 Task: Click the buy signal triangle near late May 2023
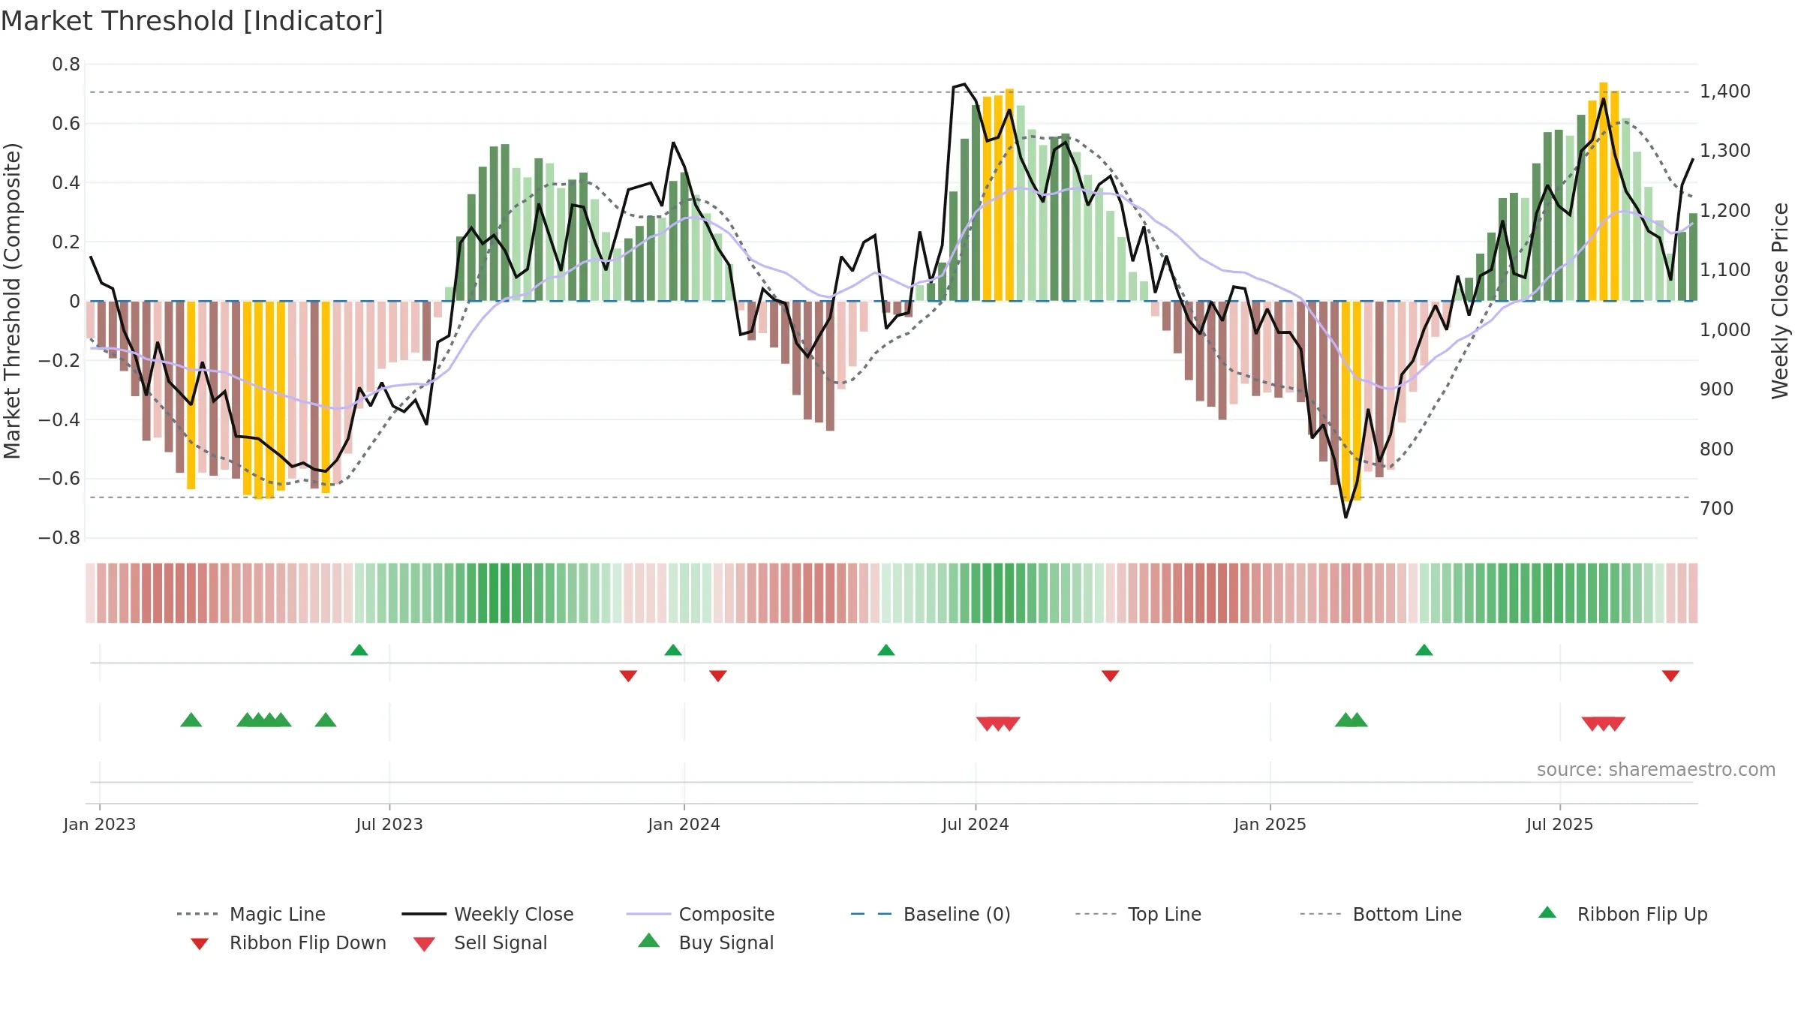coord(326,720)
